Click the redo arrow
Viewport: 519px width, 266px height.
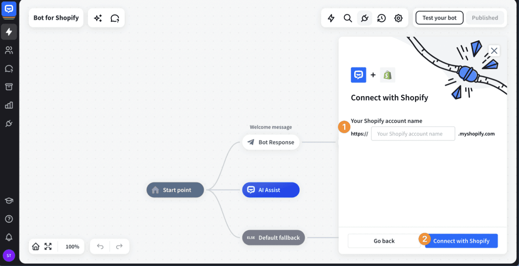point(119,246)
